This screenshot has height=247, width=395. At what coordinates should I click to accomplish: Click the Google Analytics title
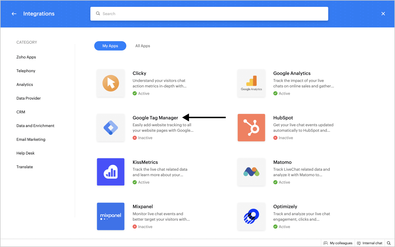(x=292, y=73)
